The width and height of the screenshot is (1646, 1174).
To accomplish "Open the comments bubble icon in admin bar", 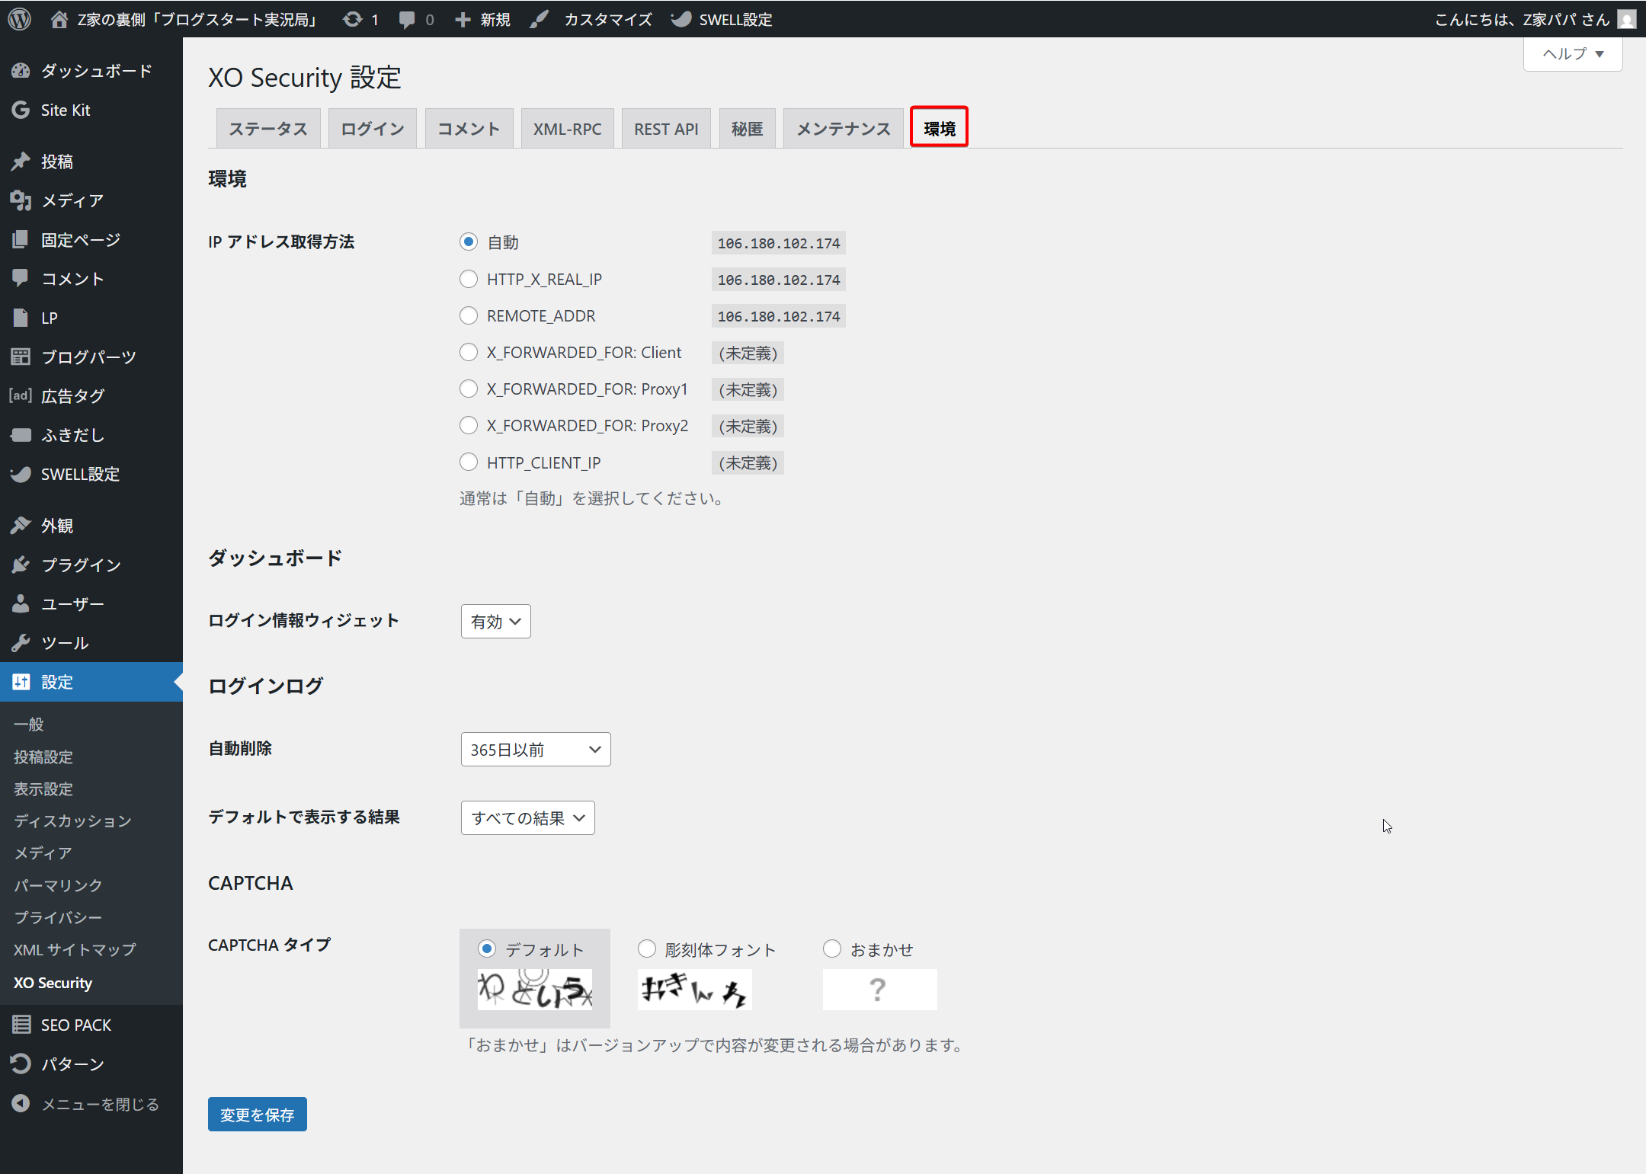I will (407, 20).
